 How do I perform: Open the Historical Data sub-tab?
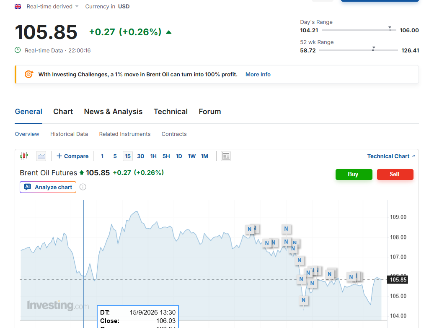point(69,134)
